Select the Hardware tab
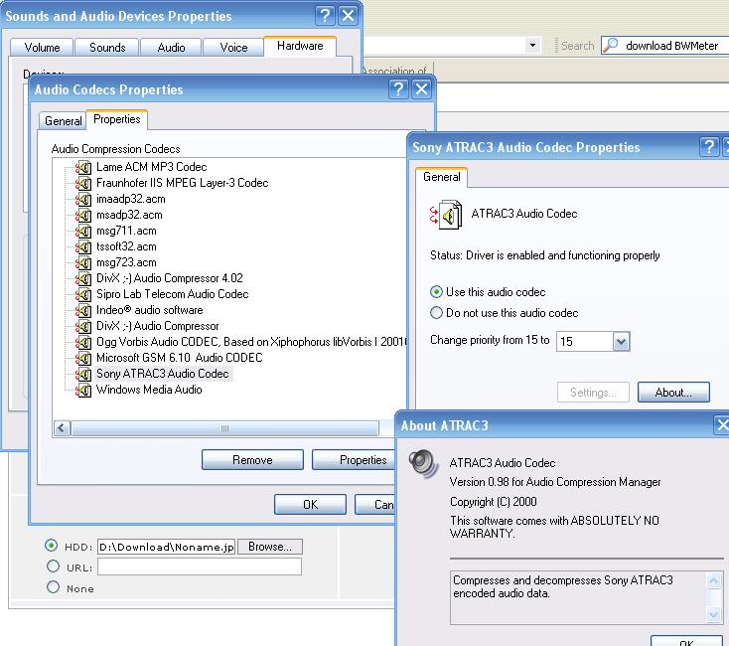729x646 pixels. click(300, 46)
